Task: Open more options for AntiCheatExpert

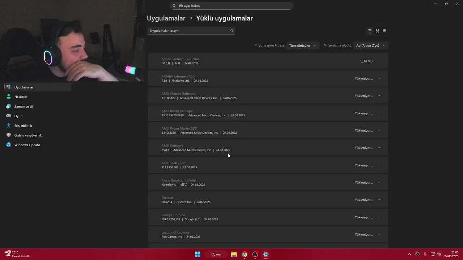Action: tap(379, 165)
